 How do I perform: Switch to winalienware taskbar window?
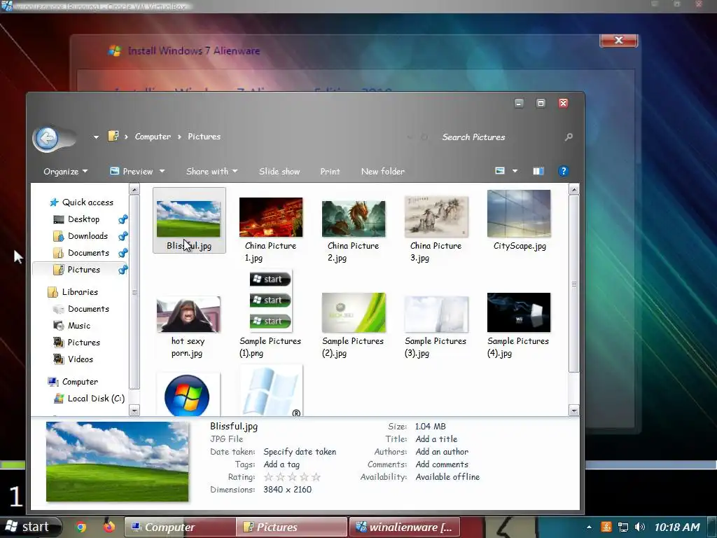tap(405, 527)
